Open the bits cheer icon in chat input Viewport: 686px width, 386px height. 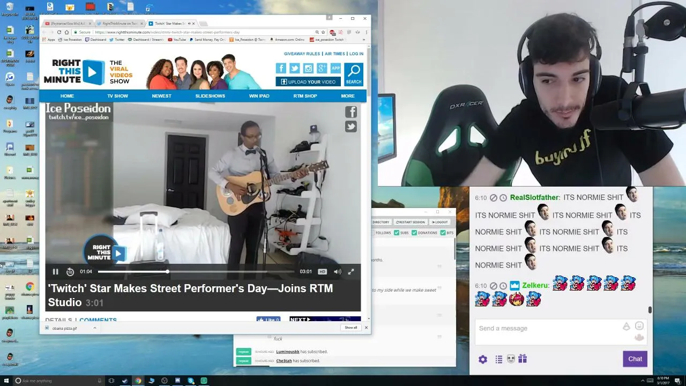point(626,326)
